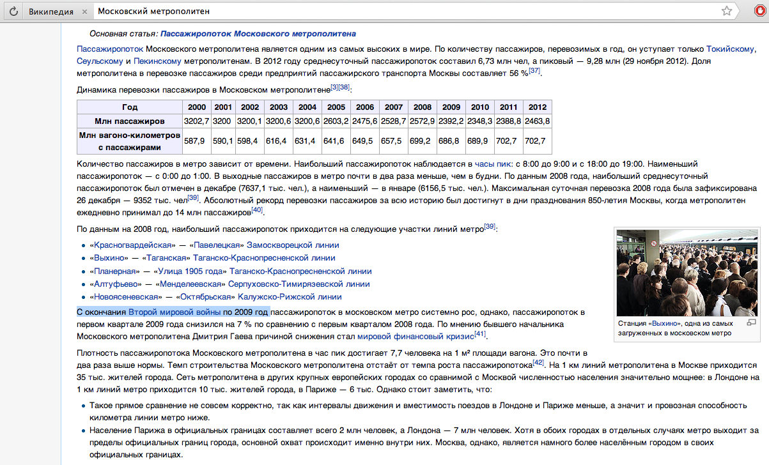Open the Пекинскому link
Image resolution: width=769 pixels, height=465 pixels.
157,61
